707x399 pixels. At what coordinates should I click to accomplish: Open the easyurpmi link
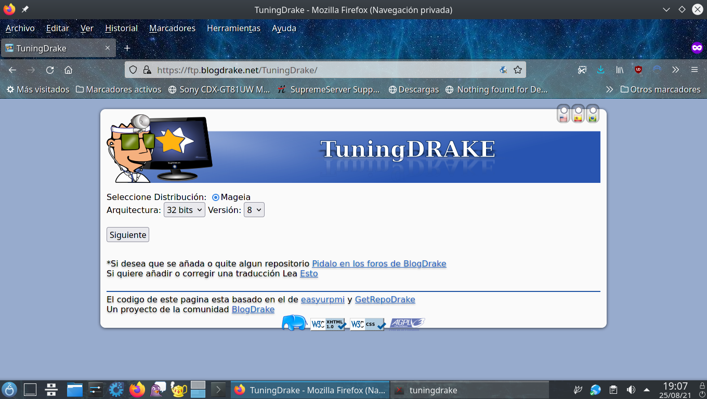point(323,299)
